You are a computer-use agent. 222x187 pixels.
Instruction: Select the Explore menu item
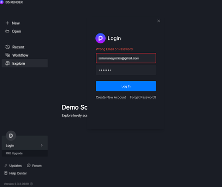click(x=25, y=63)
